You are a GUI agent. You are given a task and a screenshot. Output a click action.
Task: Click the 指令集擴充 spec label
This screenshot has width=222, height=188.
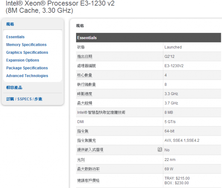click(x=86, y=140)
